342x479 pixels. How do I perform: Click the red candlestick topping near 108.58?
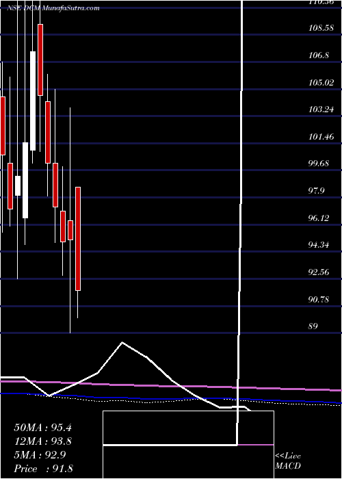[x=40, y=60]
